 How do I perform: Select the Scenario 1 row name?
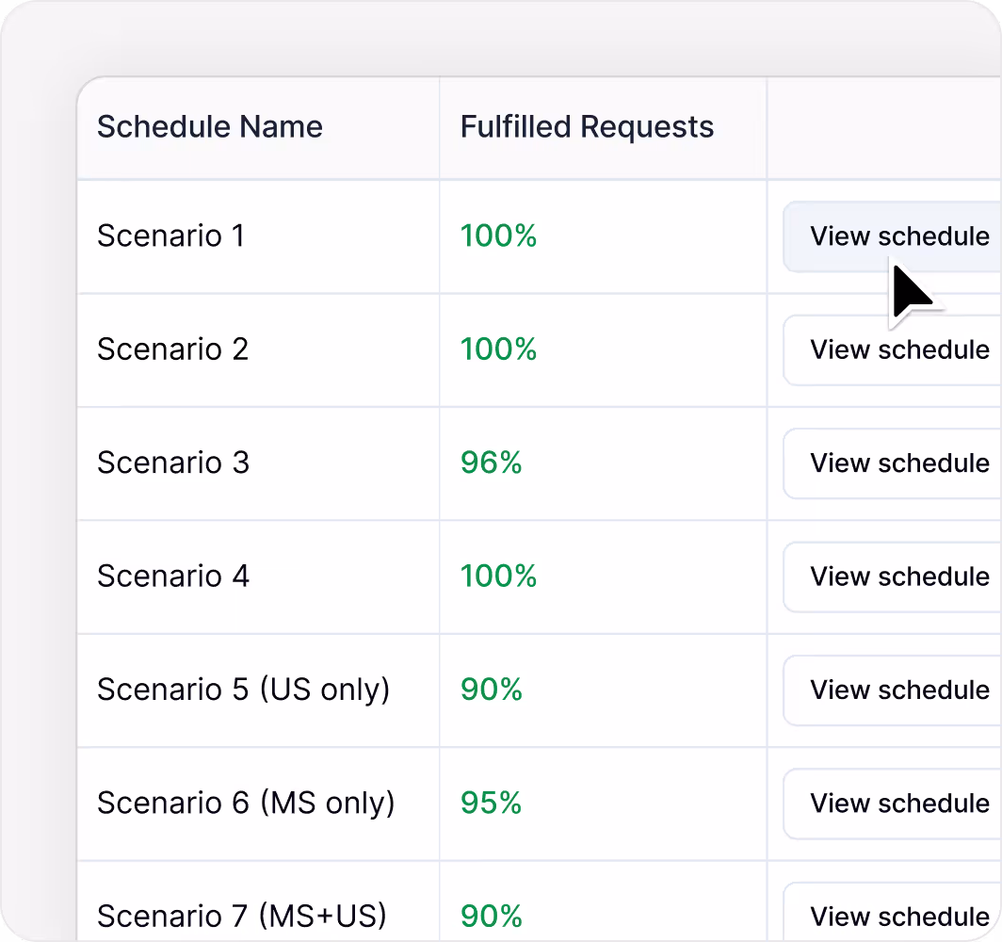(x=170, y=236)
